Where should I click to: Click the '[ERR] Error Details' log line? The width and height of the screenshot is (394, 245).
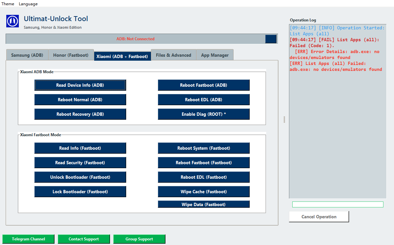[335, 54]
